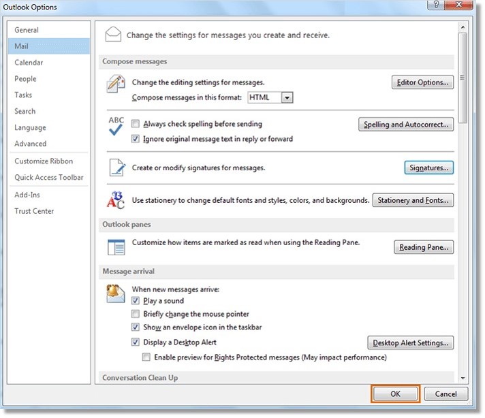Open the compose format dropdown arrow
The height and width of the screenshot is (418, 485).
(x=287, y=98)
